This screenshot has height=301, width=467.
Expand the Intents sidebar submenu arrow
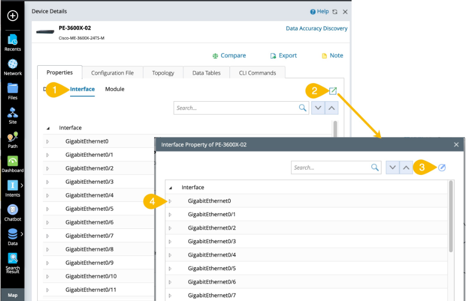tap(22, 185)
